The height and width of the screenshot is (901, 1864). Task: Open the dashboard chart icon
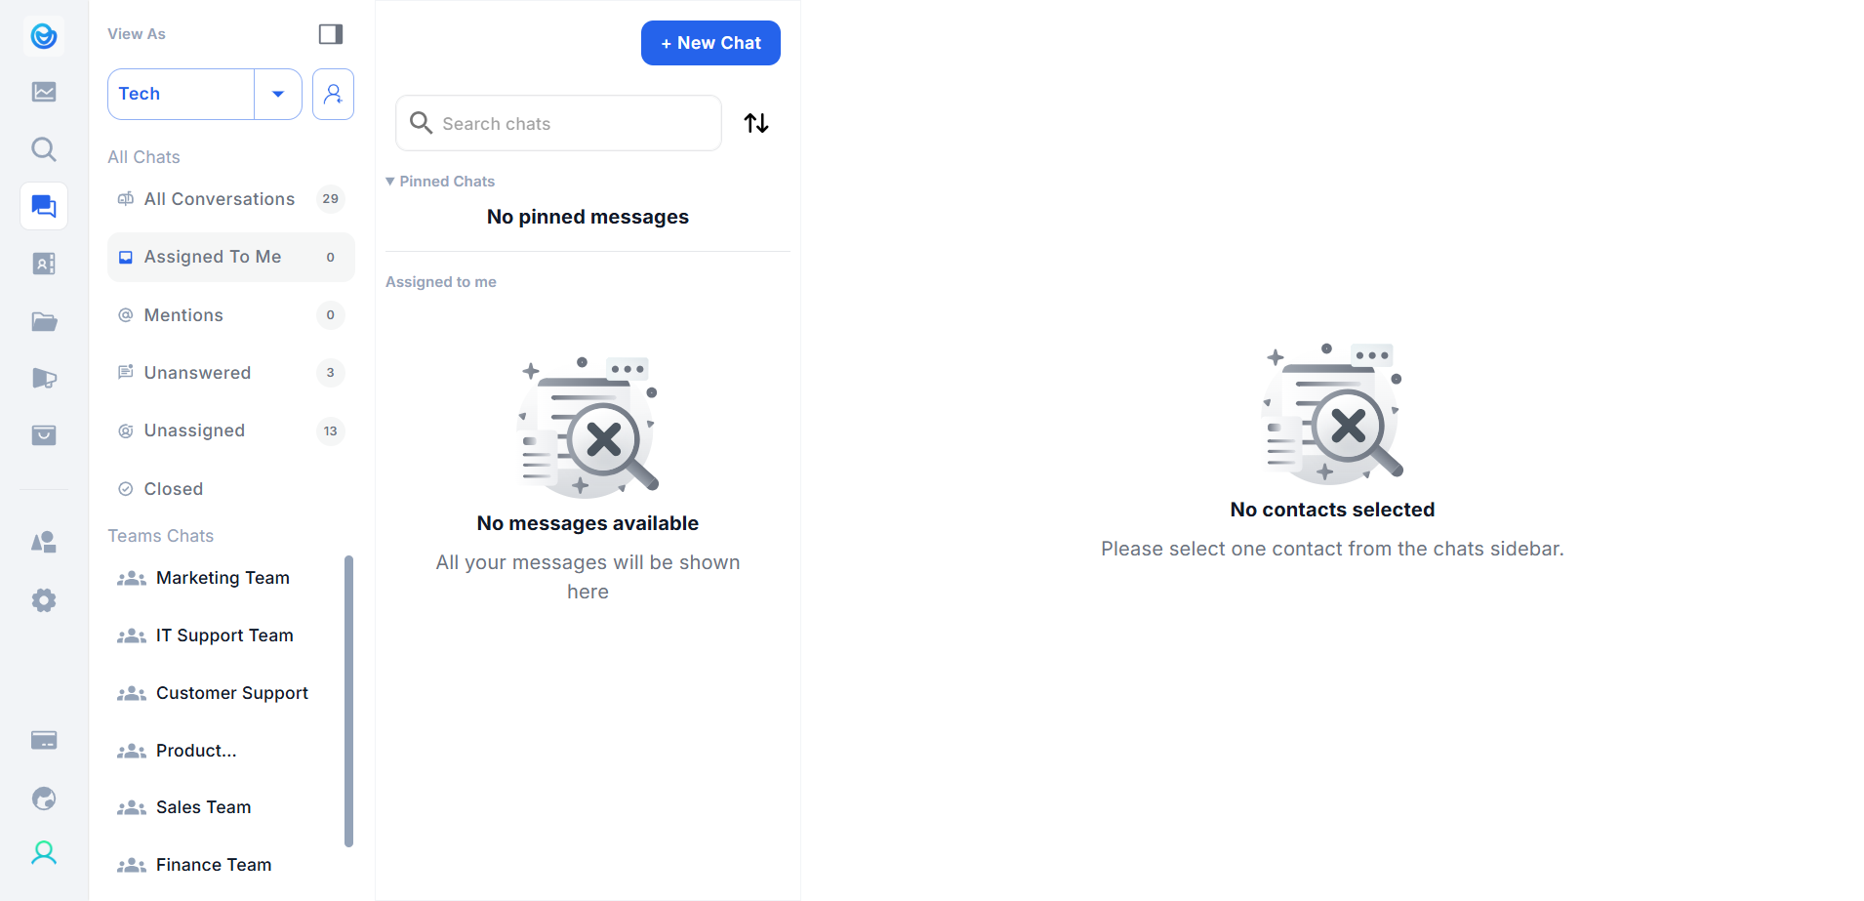(44, 92)
